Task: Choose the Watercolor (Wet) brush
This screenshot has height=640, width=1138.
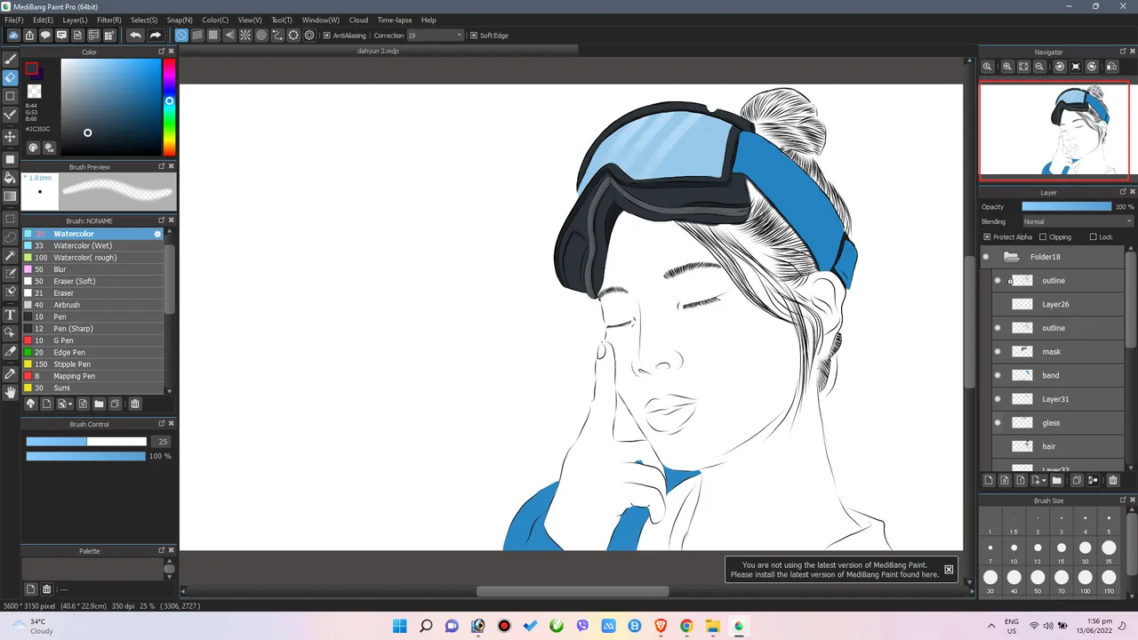Action: coord(92,245)
